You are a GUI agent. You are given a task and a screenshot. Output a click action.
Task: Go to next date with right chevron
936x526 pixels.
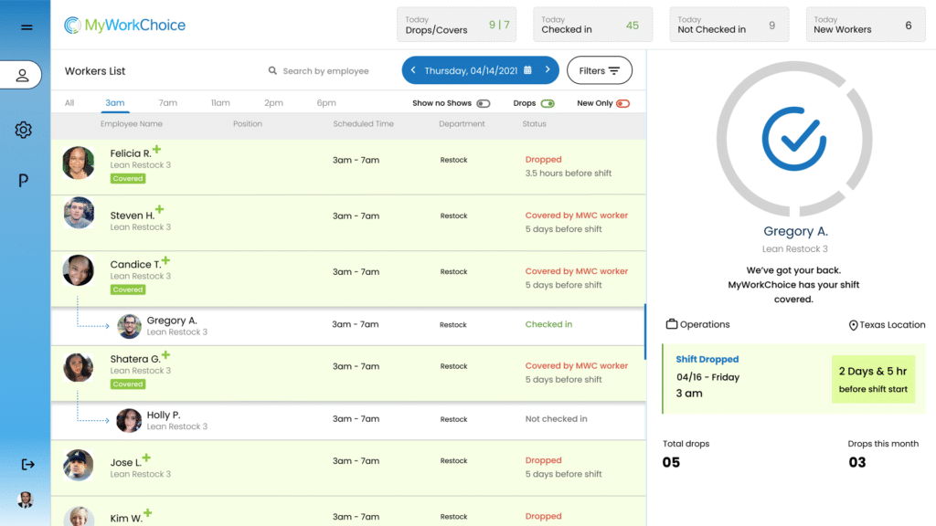click(548, 69)
